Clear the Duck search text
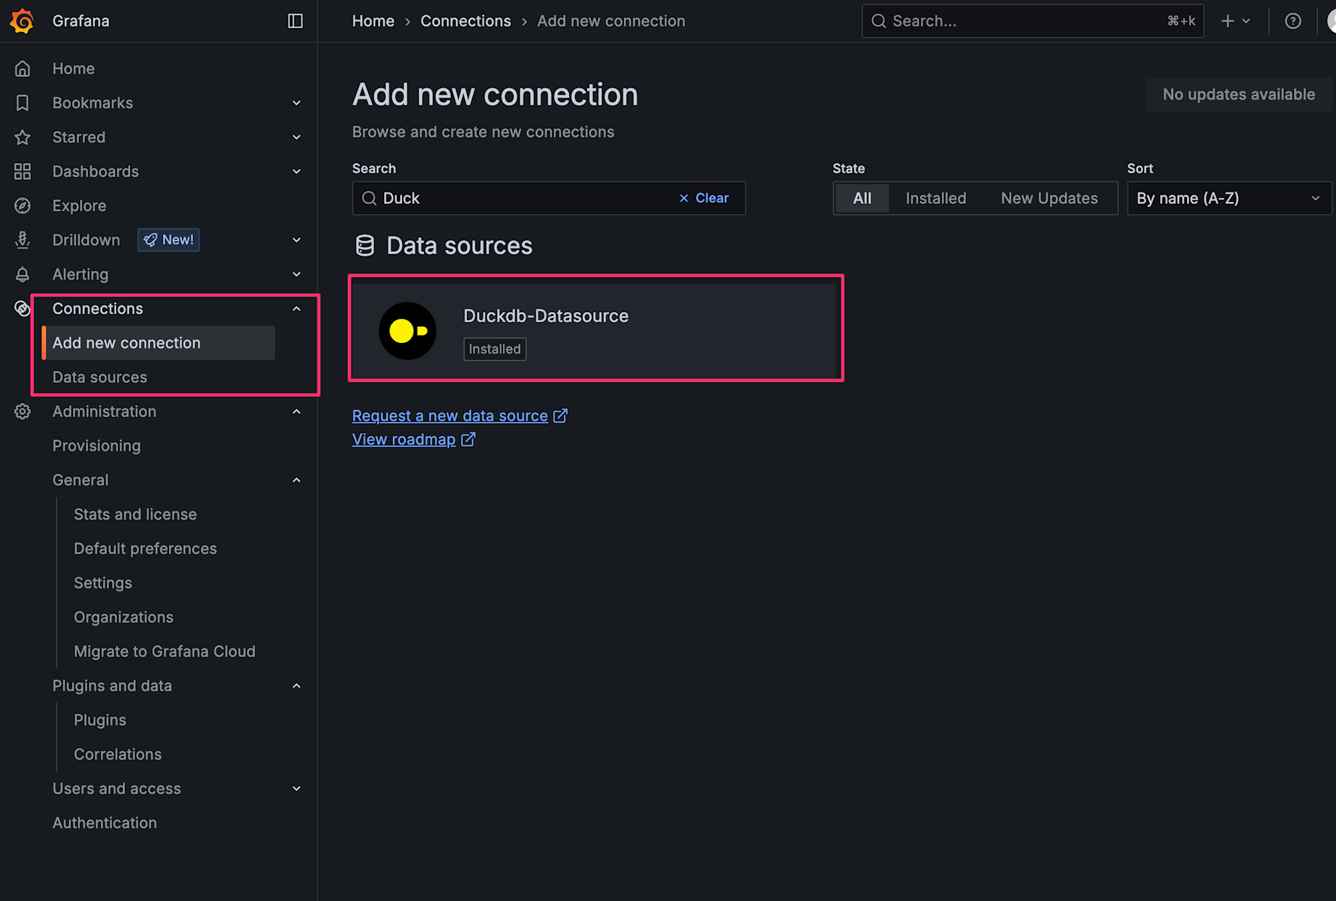The width and height of the screenshot is (1336, 901). coord(703,198)
